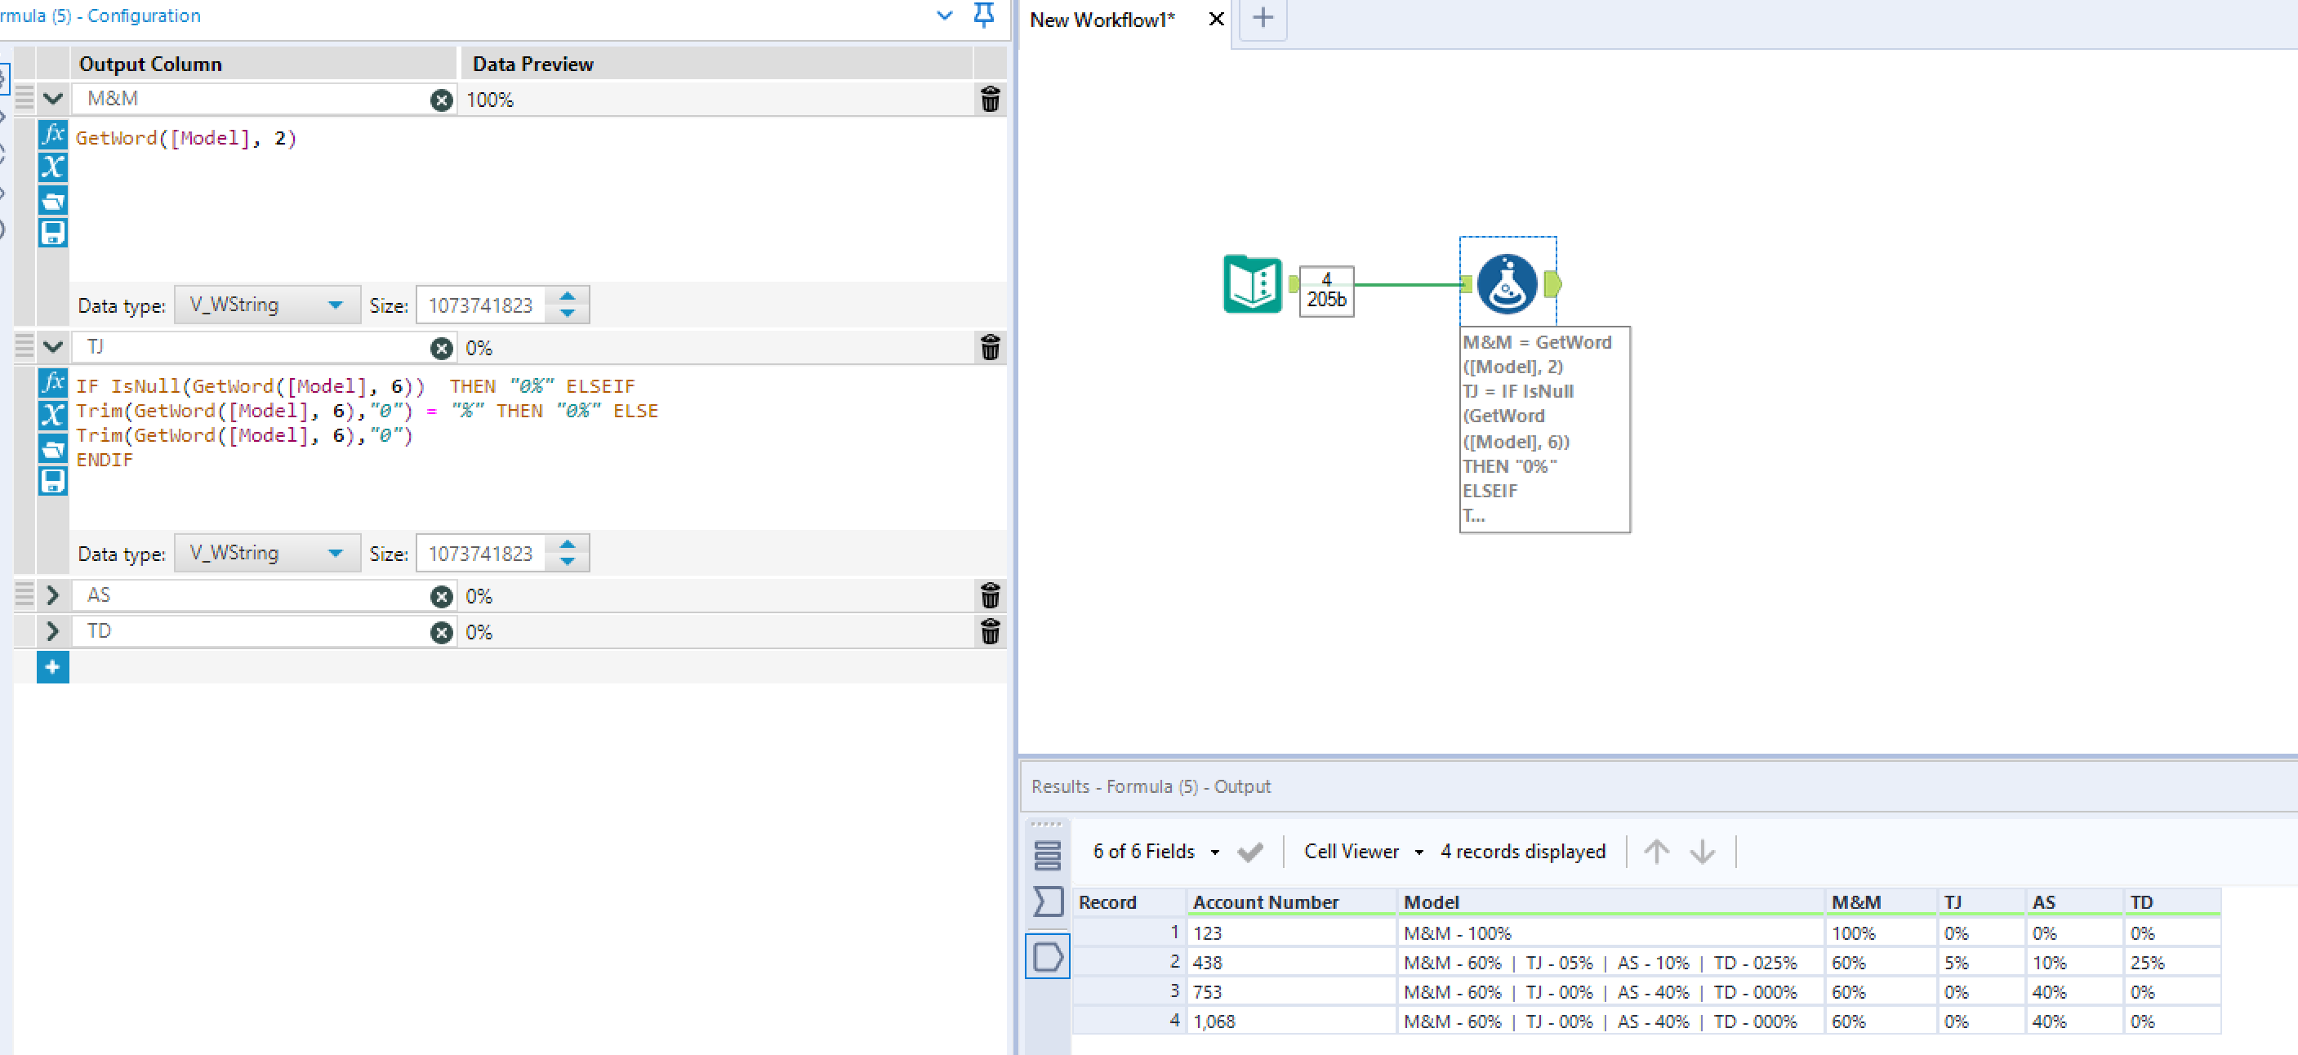Save the TJ expression with the save icon
The image size is (2298, 1055).
click(52, 481)
